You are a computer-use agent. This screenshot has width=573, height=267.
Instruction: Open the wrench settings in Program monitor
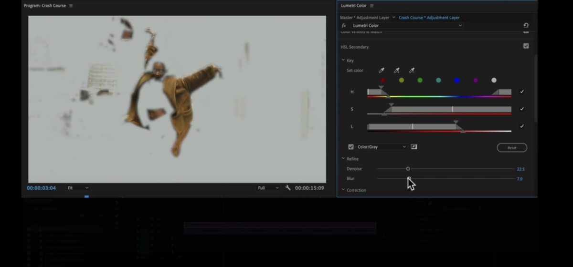[288, 188]
